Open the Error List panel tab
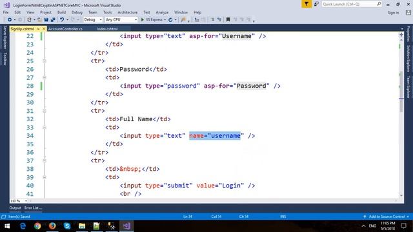Screen dimensions: 413x232 pyautogui.click(x=33, y=208)
